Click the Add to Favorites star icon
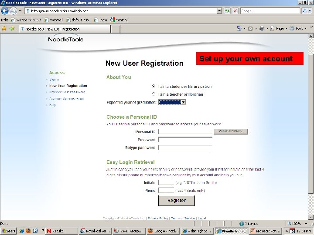 [x=12, y=29]
